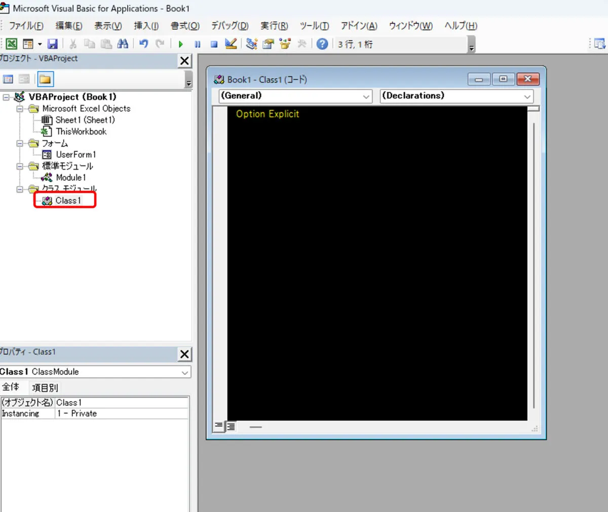
Task: Click the code window vertical scrollbar
Action: tap(534, 263)
